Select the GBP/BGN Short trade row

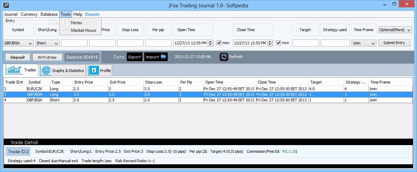pyautogui.click(x=208, y=100)
